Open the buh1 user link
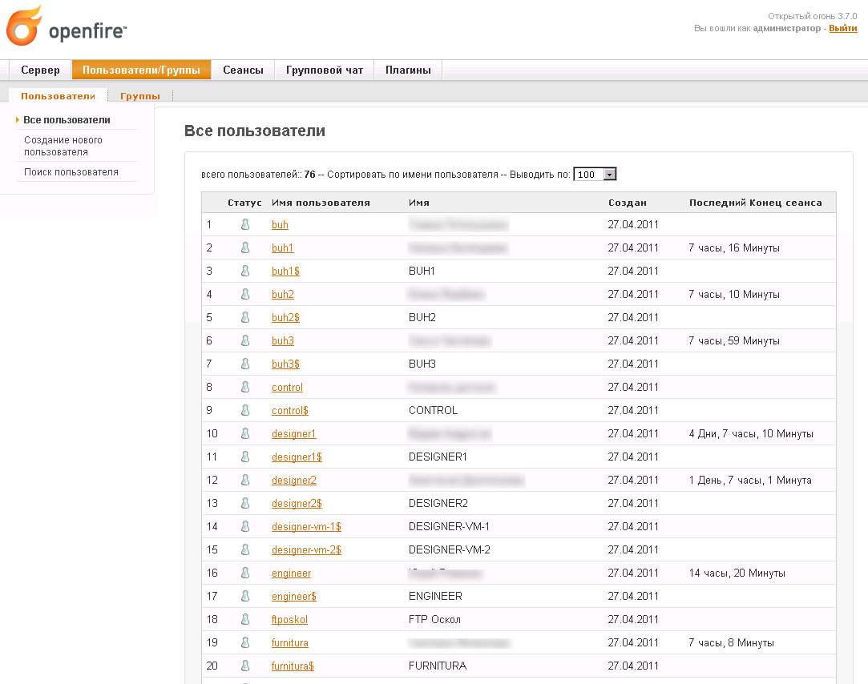 pos(283,248)
